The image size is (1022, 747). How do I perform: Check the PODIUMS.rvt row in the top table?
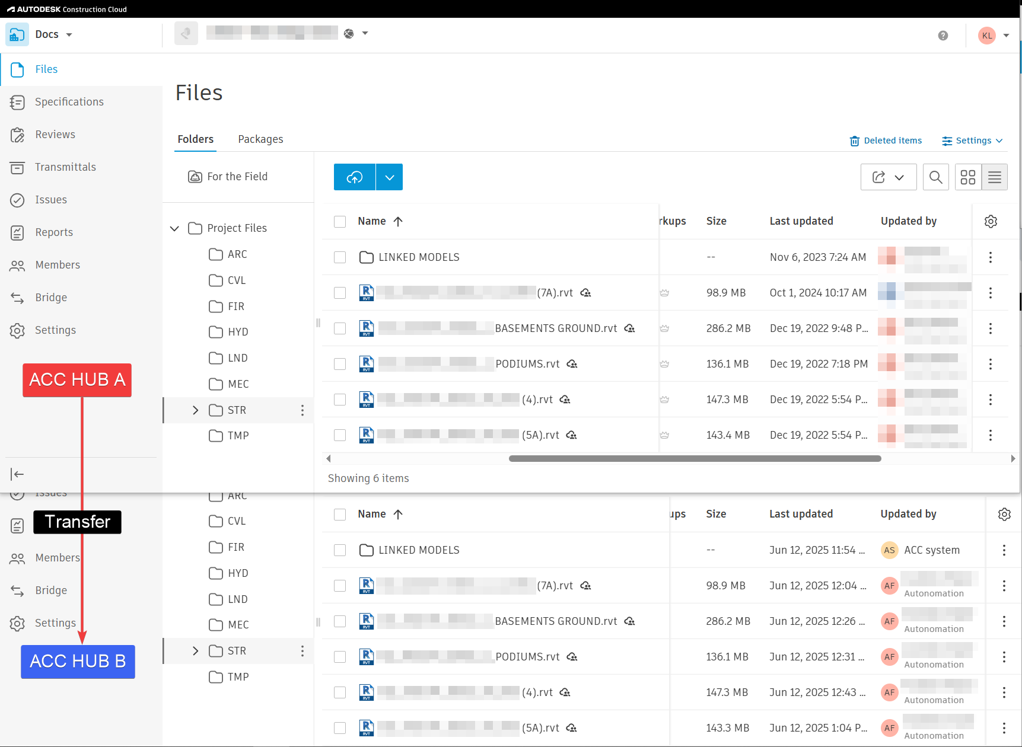[x=340, y=364]
